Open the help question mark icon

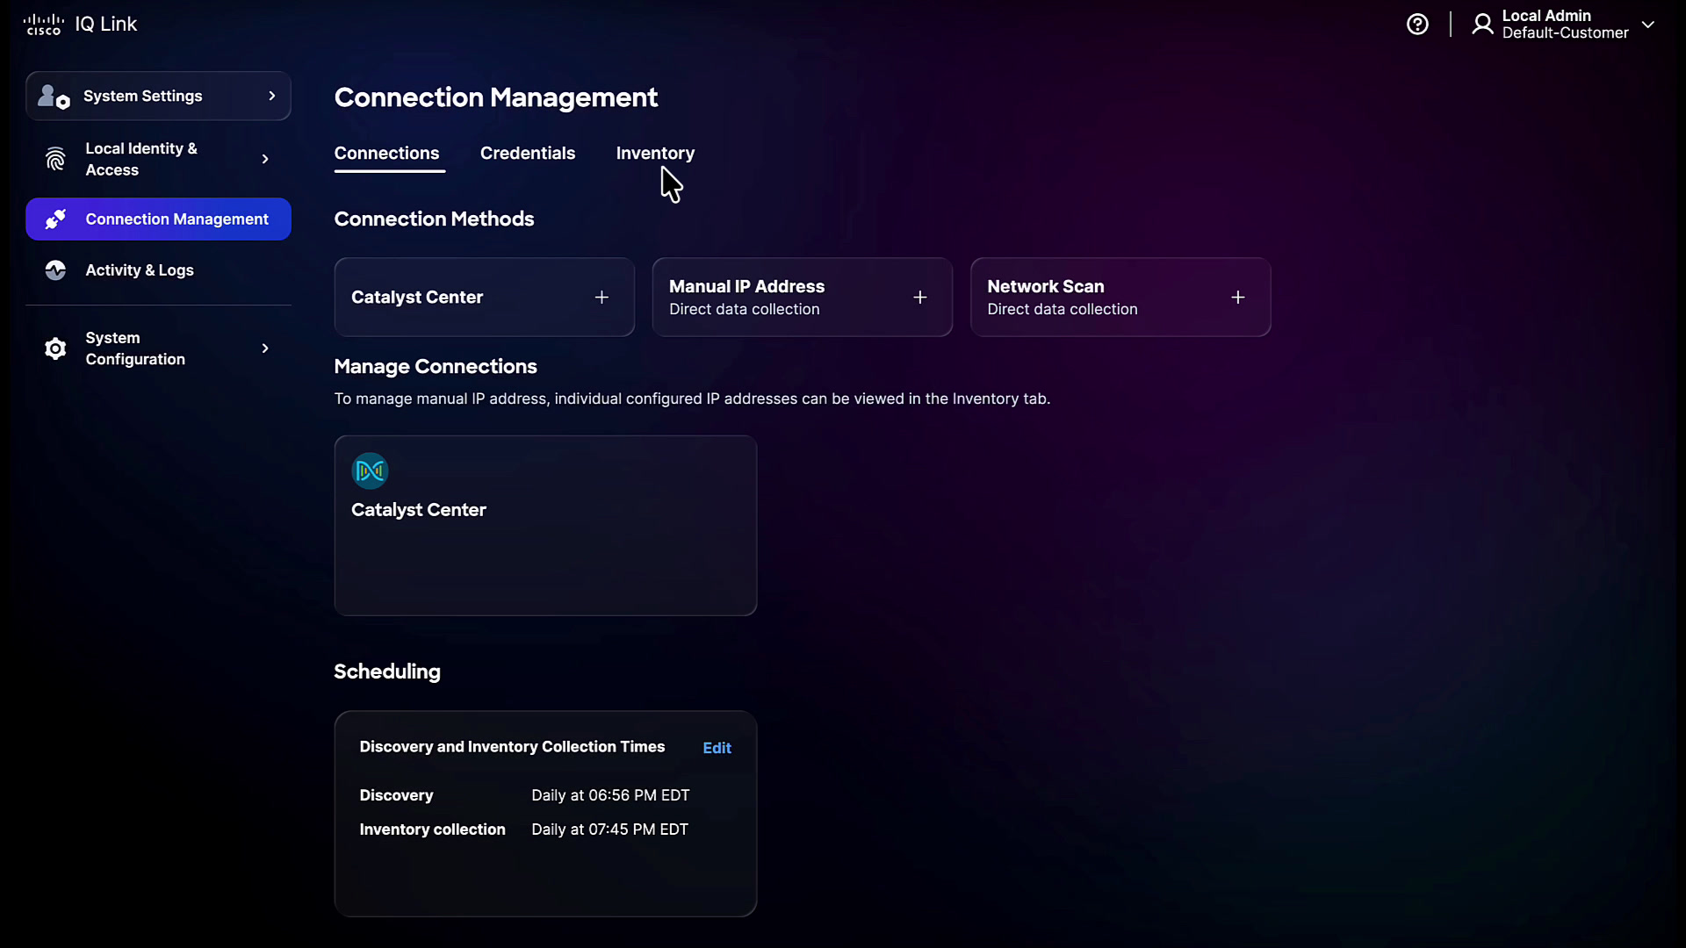pyautogui.click(x=1417, y=24)
